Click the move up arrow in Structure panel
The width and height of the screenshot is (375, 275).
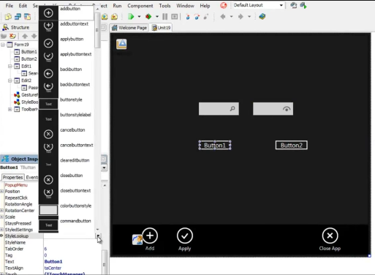[25, 37]
